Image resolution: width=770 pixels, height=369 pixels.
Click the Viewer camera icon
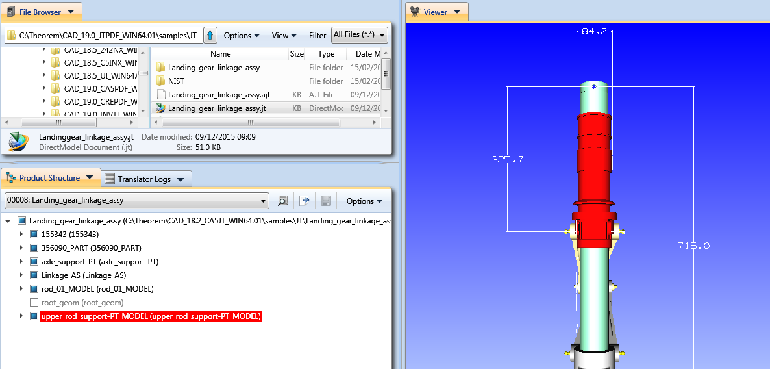click(x=415, y=11)
